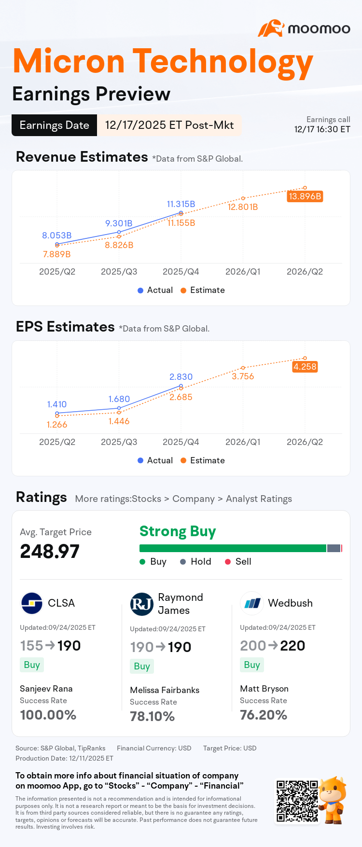Click the 13.896B revenue estimate label
362x847 pixels.
pos(305,196)
